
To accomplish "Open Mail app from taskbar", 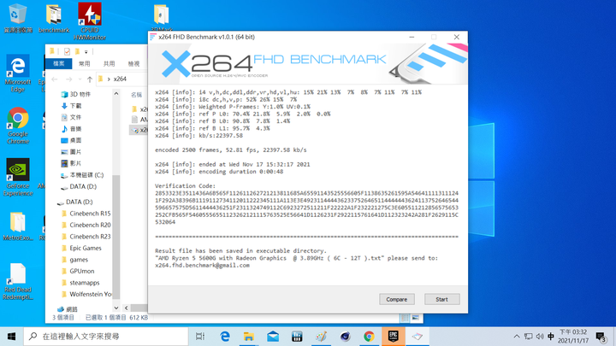I will 273,337.
